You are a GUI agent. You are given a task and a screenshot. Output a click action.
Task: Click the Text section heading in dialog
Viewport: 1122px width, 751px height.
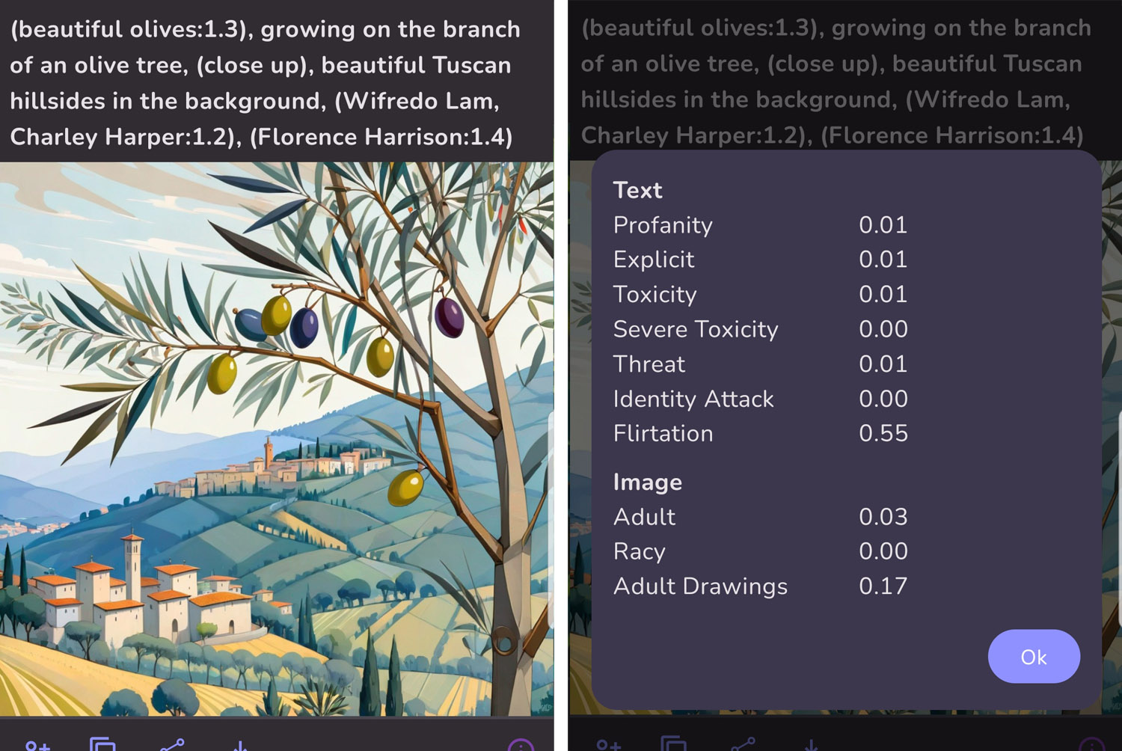coord(638,190)
